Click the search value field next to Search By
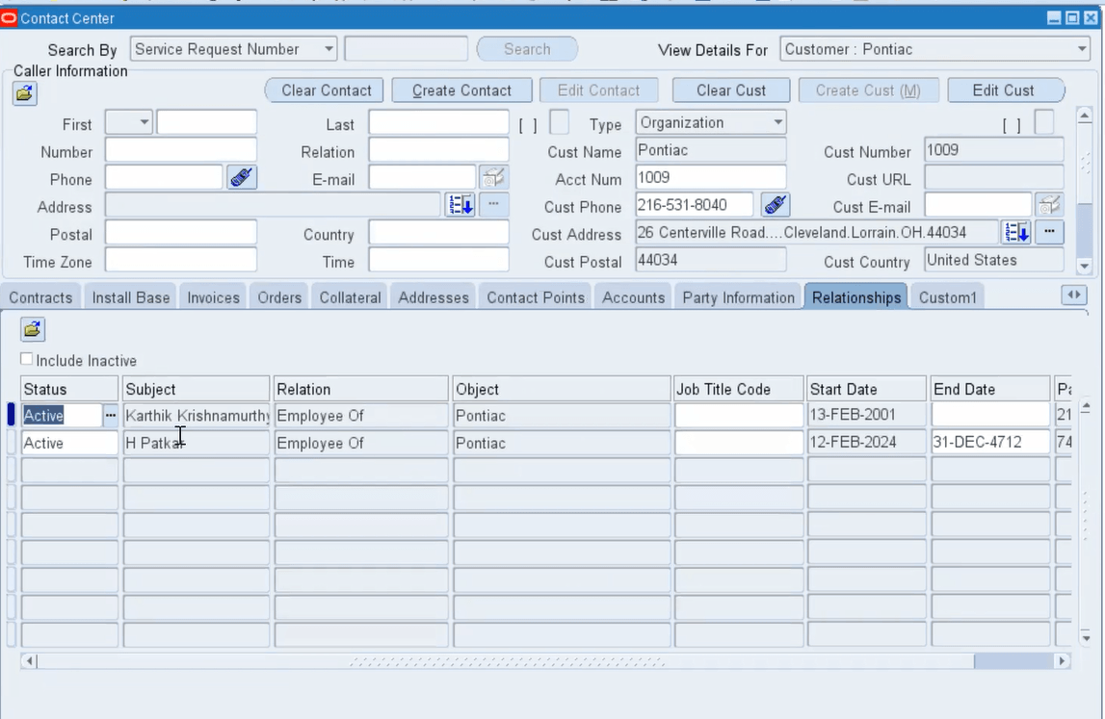Image resolution: width=1105 pixels, height=719 pixels. pos(406,49)
